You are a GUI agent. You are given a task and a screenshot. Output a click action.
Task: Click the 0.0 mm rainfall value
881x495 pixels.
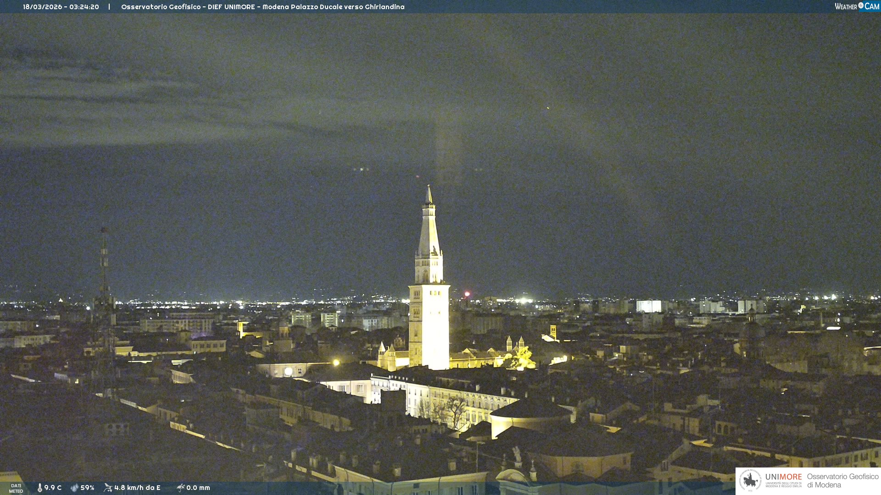click(x=198, y=488)
